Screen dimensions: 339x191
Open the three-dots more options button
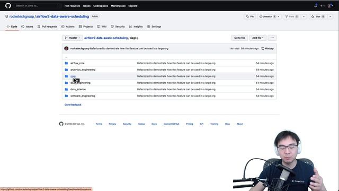click(272, 38)
